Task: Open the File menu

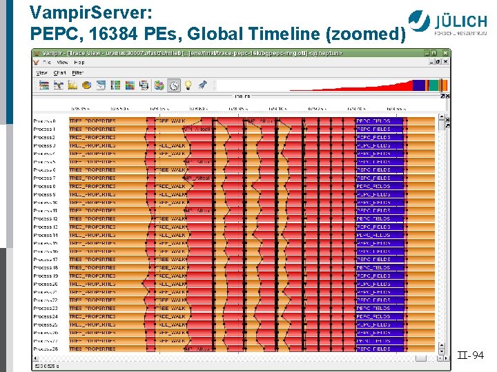Action: [47, 62]
